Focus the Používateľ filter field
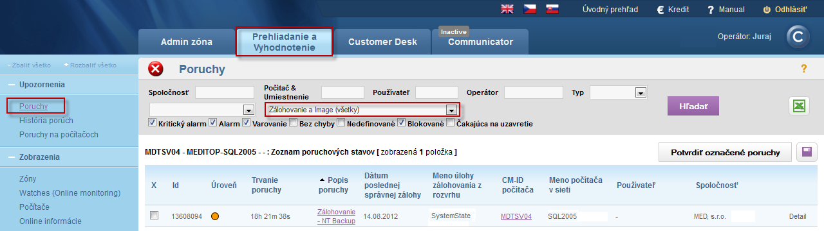 pos(436,92)
